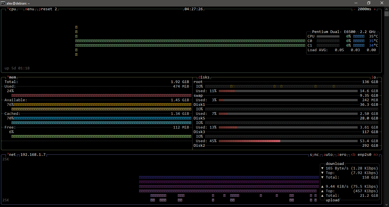Toggle sync scaling for the network graphs
Image resolution: width=389 pixels, height=207 pixels.
tap(314, 154)
